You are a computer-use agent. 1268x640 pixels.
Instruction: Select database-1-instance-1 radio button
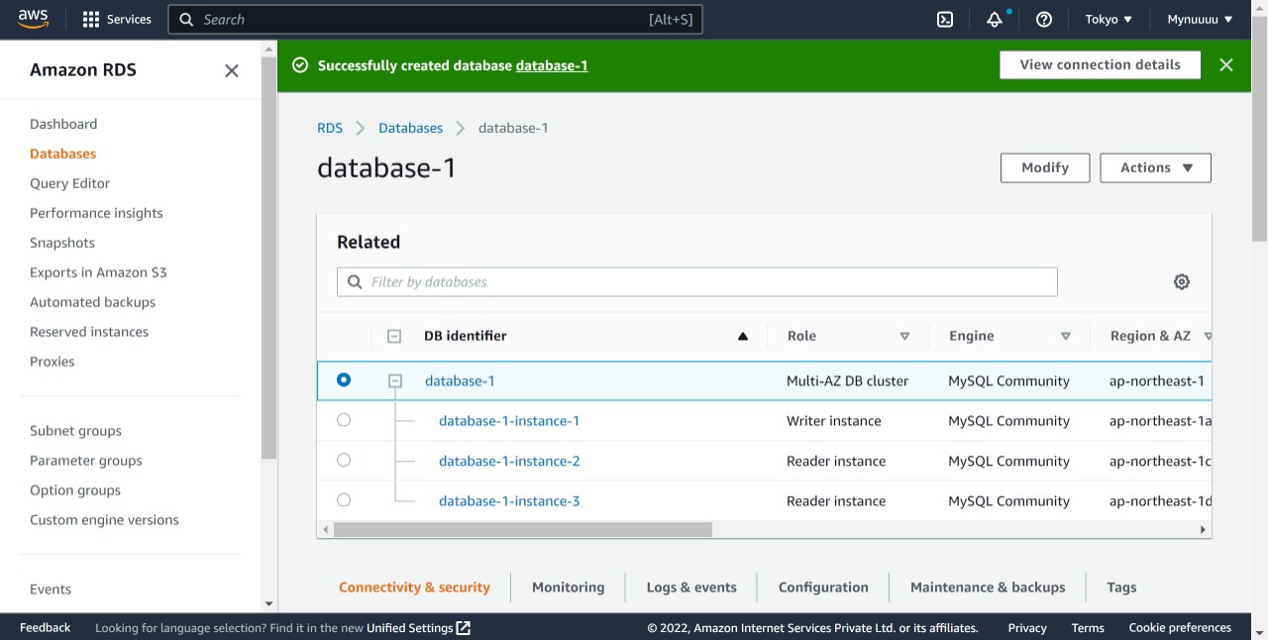tap(344, 420)
